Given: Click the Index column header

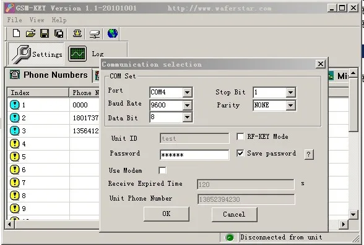Looking at the screenshot, I should (x=38, y=93).
